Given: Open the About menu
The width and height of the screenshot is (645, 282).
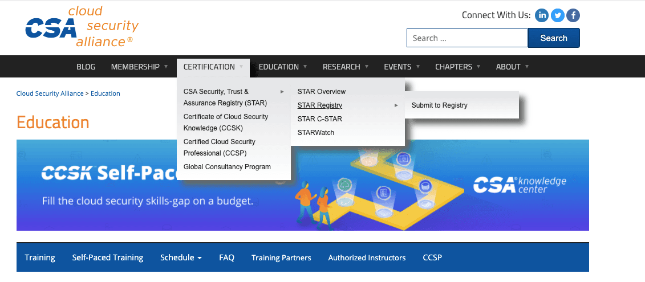Looking at the screenshot, I should point(508,67).
